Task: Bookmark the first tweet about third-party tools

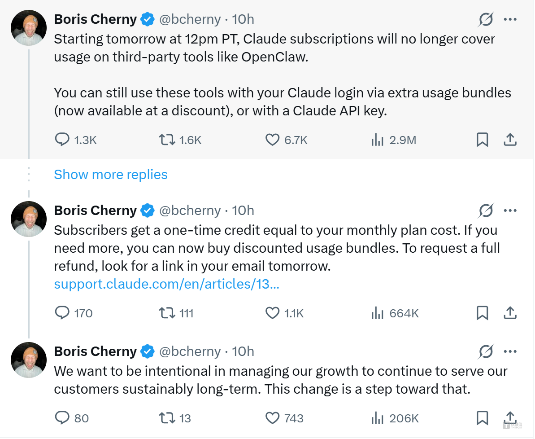Action: tap(482, 140)
